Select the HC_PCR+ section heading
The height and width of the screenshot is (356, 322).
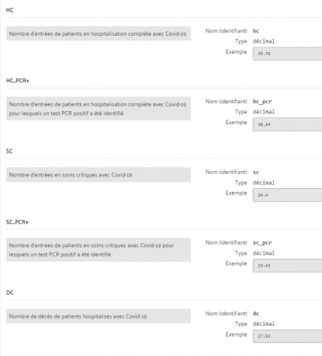18,81
